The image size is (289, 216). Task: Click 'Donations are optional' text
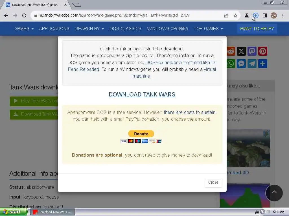click(97, 155)
